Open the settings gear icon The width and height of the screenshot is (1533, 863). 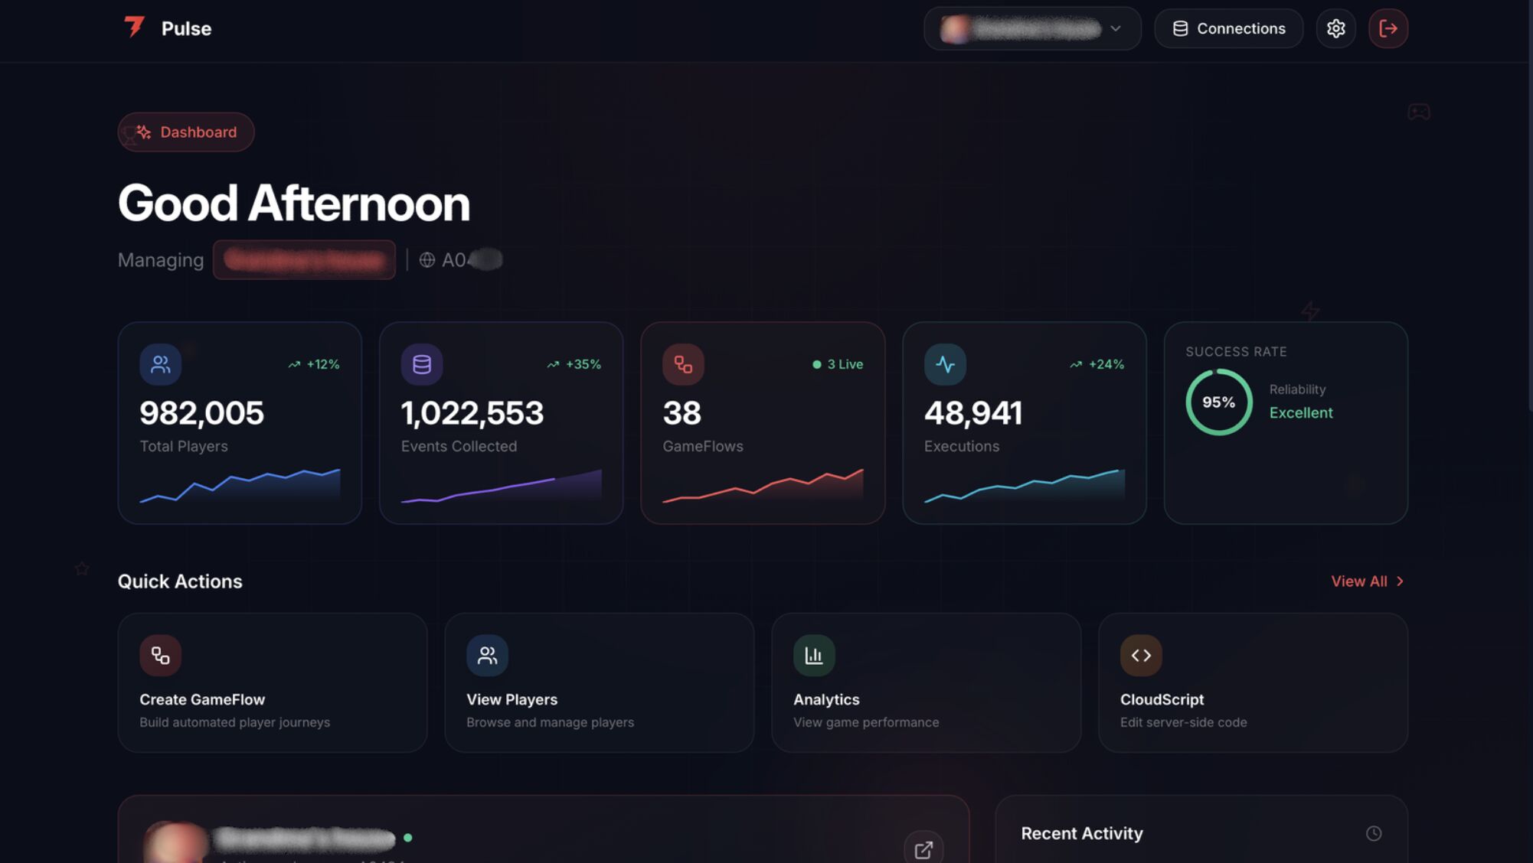1335,28
